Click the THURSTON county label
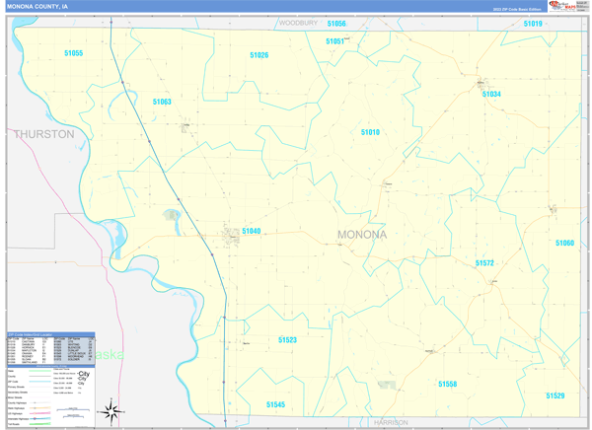Viewport: 592px width, 430px height. [44, 134]
